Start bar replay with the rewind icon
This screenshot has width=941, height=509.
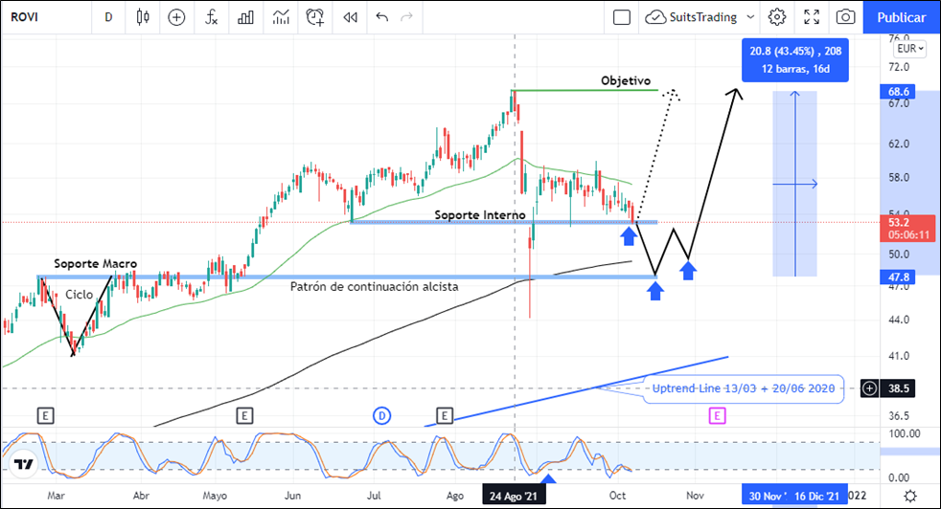pyautogui.click(x=351, y=17)
